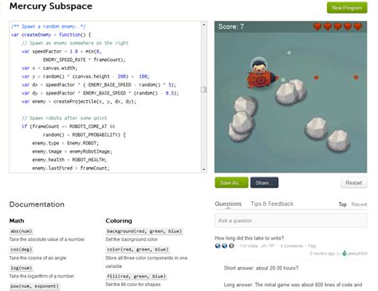
Task: Click the "Mercury Subspace" program title
Action: [x=51, y=6]
